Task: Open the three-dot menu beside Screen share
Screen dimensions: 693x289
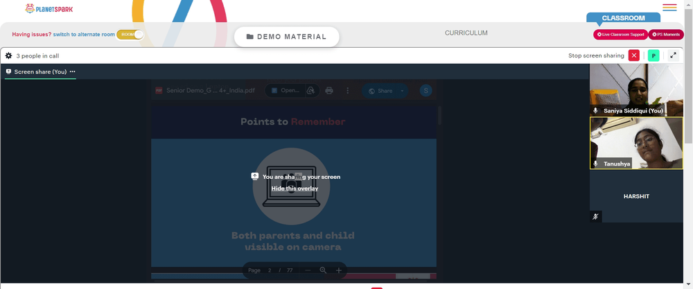Action: pos(73,71)
